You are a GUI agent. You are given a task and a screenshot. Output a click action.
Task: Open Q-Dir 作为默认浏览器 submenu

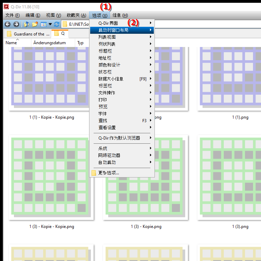pyautogui.click(x=122, y=138)
